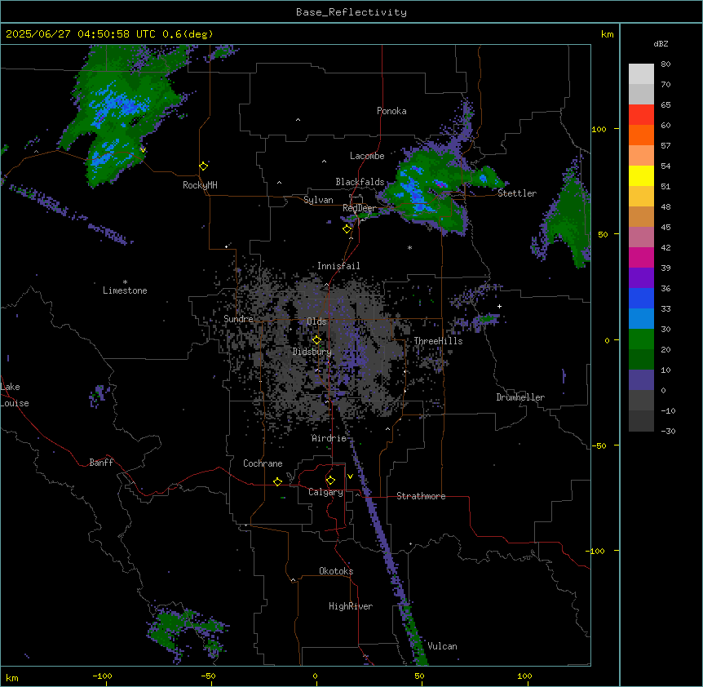Select the dark green 20 dBZ legend swatch
Screen dimensions: 703x687
click(641, 360)
